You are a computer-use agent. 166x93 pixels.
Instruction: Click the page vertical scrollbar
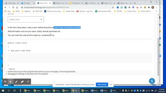[158, 57]
